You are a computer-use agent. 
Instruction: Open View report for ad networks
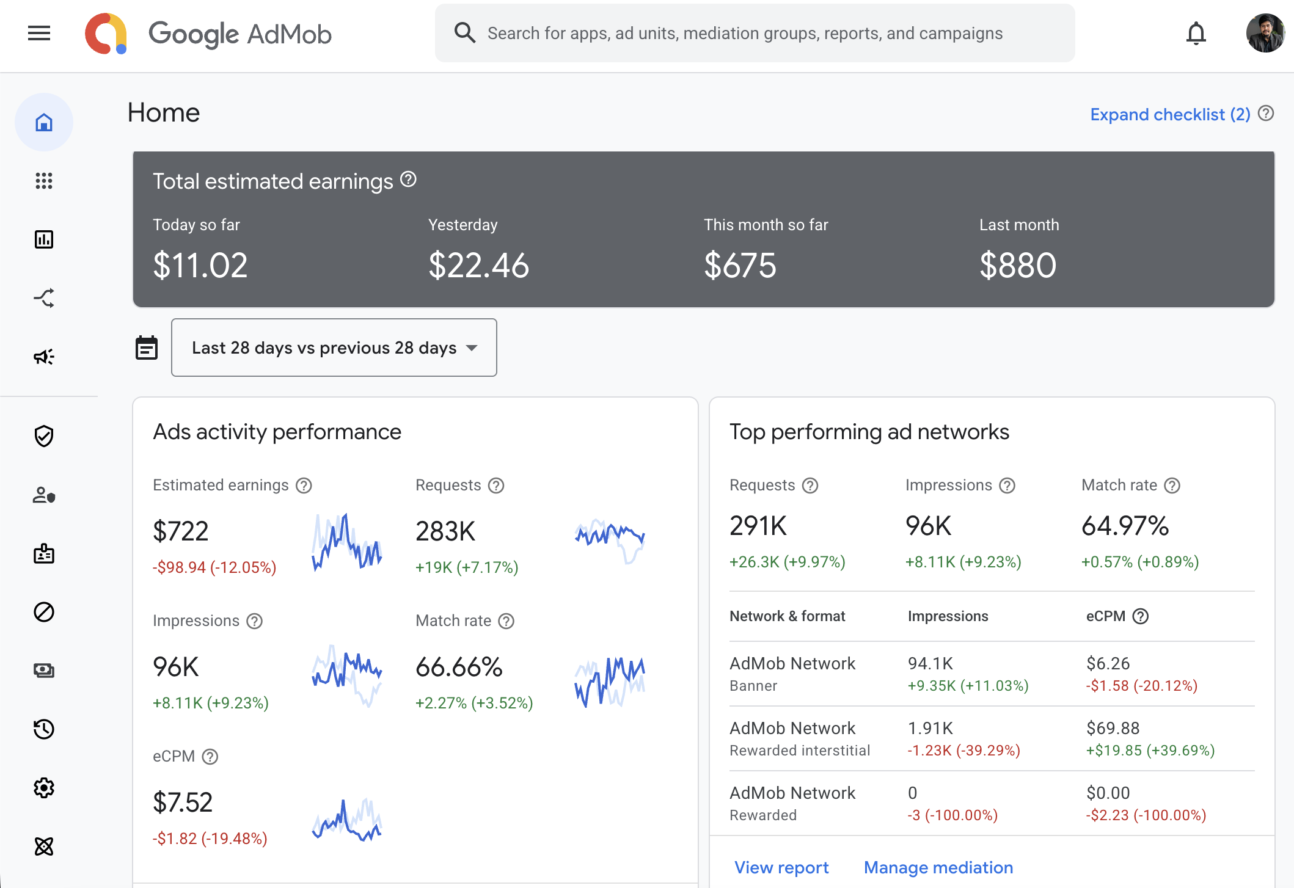coord(781,867)
